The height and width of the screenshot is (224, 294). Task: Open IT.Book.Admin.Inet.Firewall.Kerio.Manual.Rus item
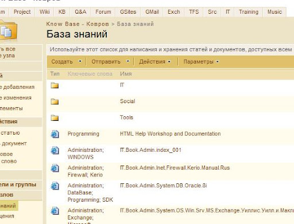pyautogui.click(x=175, y=168)
